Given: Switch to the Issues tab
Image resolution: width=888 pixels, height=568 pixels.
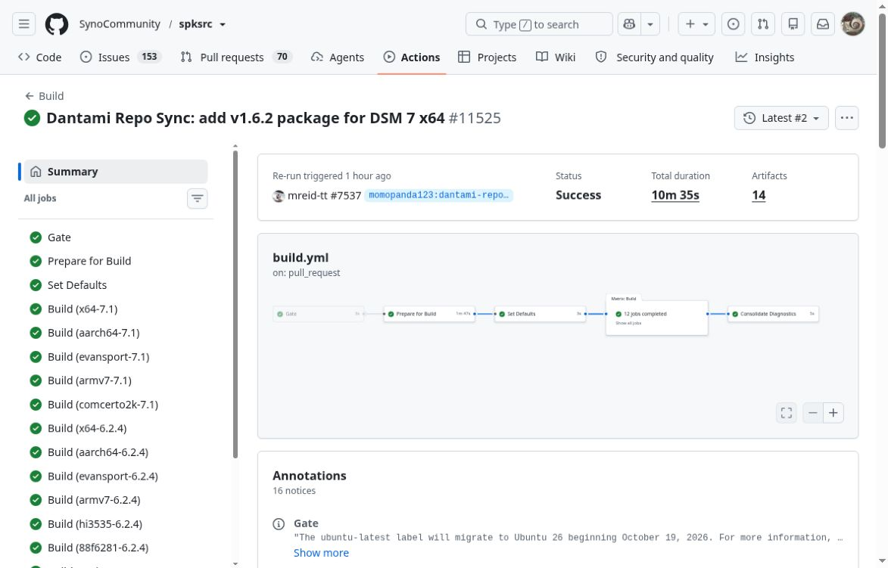Looking at the screenshot, I should tap(120, 57).
